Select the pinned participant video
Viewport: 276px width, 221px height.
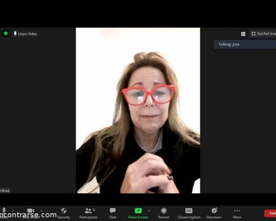click(138, 110)
